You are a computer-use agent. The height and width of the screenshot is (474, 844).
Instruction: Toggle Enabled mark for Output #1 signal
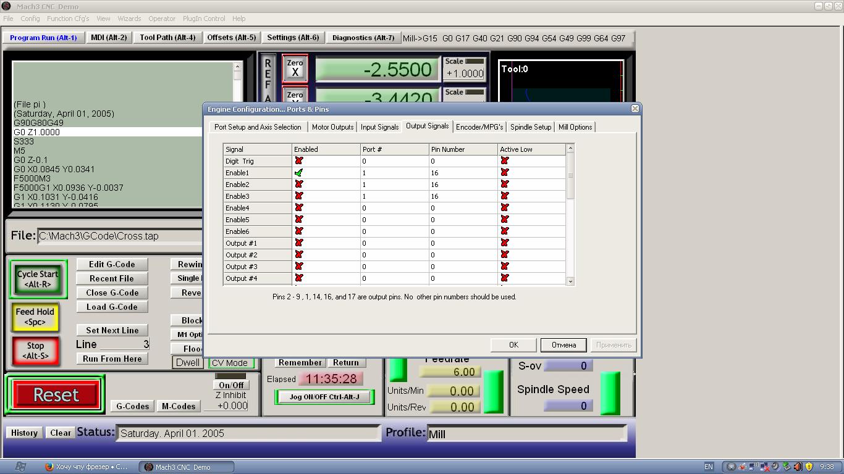tap(299, 243)
